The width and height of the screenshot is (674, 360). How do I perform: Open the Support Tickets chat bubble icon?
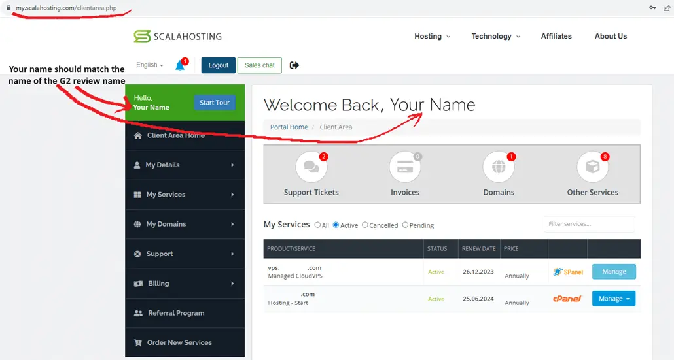click(x=311, y=167)
